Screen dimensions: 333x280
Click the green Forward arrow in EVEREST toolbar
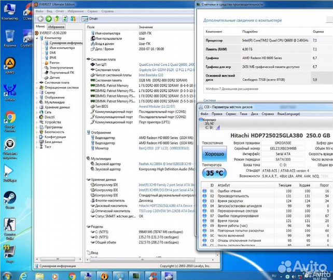pos(48,19)
